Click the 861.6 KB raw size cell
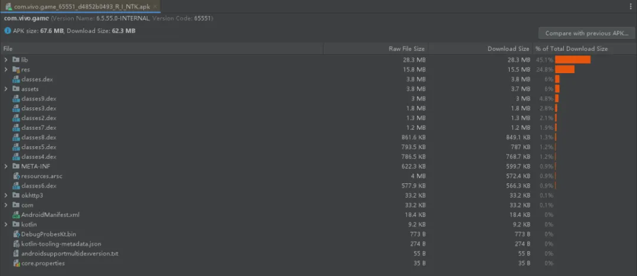637x276 pixels. [413, 137]
